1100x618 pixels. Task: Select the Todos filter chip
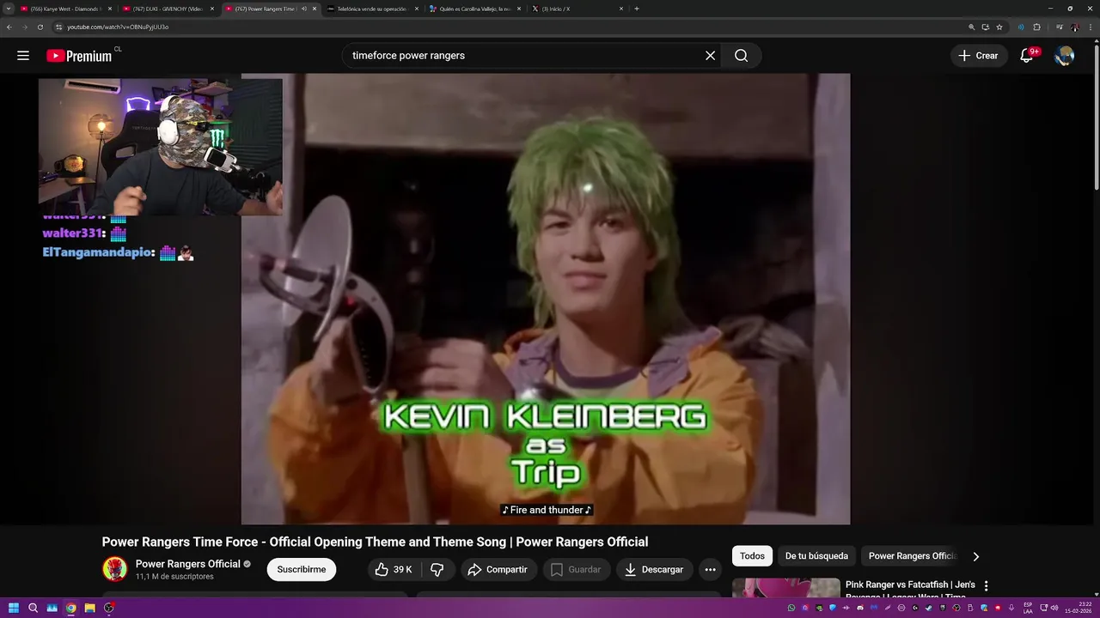click(752, 556)
